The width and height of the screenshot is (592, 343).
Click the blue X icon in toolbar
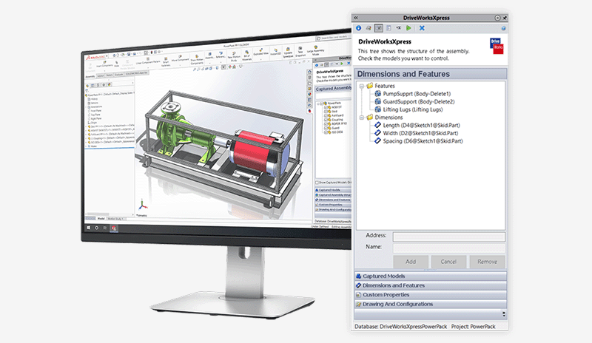422,27
